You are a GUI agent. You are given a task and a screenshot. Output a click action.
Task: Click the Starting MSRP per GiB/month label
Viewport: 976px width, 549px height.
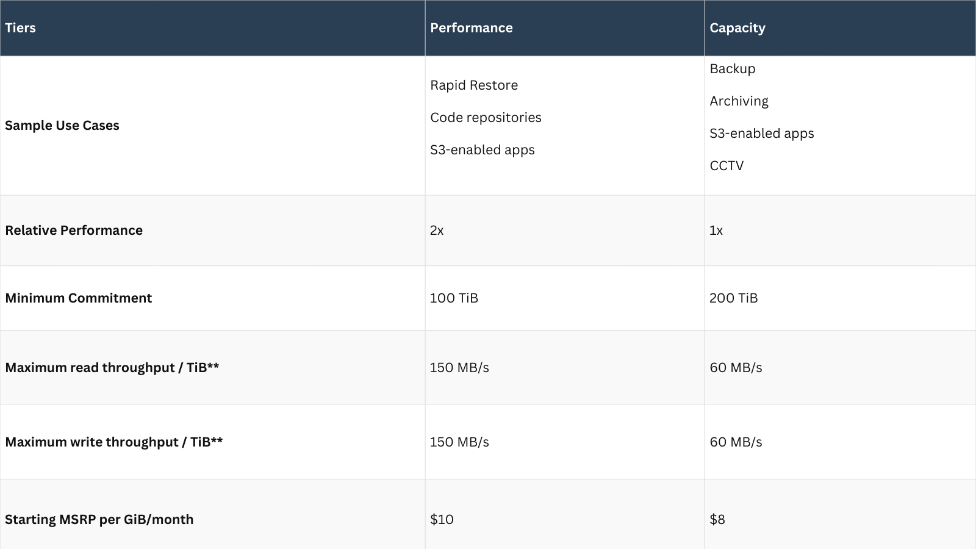(99, 520)
